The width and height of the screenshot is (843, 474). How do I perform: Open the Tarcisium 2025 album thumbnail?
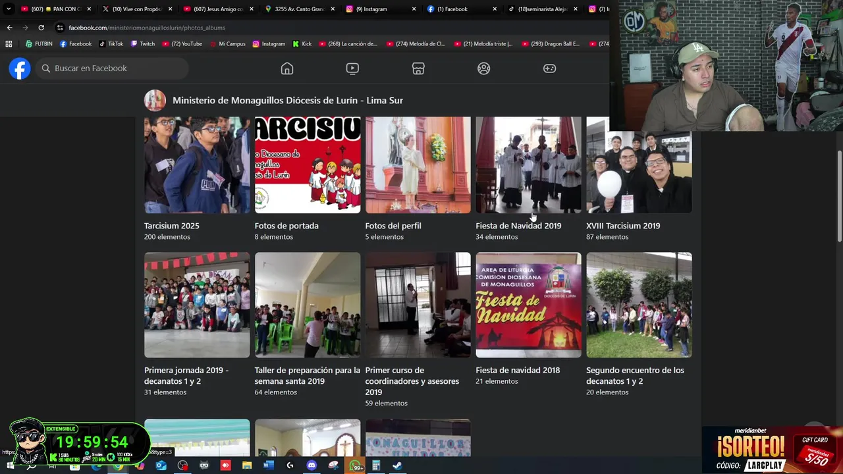[197, 165]
